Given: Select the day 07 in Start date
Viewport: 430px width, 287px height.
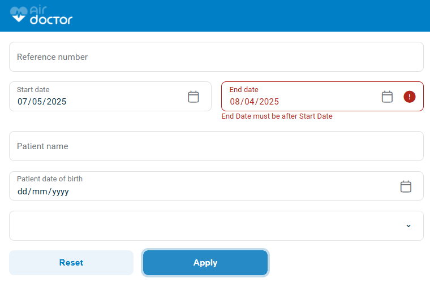Looking at the screenshot, I should [x=22, y=102].
